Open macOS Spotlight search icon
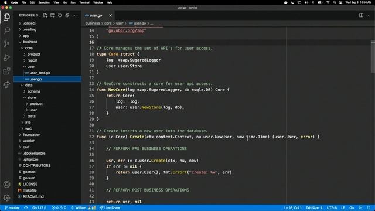 [335, 2]
